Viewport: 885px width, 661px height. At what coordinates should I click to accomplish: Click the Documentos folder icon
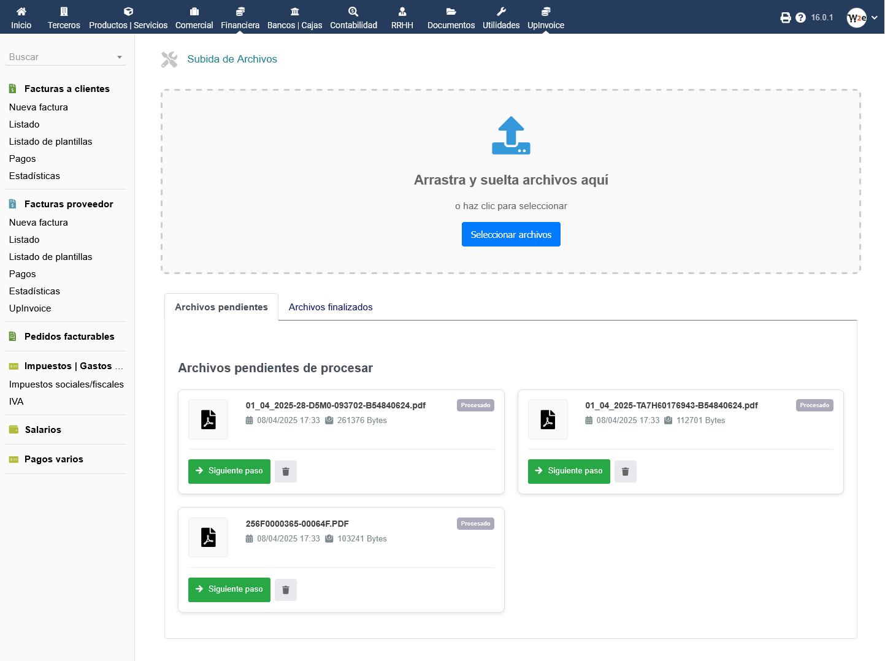tap(451, 11)
